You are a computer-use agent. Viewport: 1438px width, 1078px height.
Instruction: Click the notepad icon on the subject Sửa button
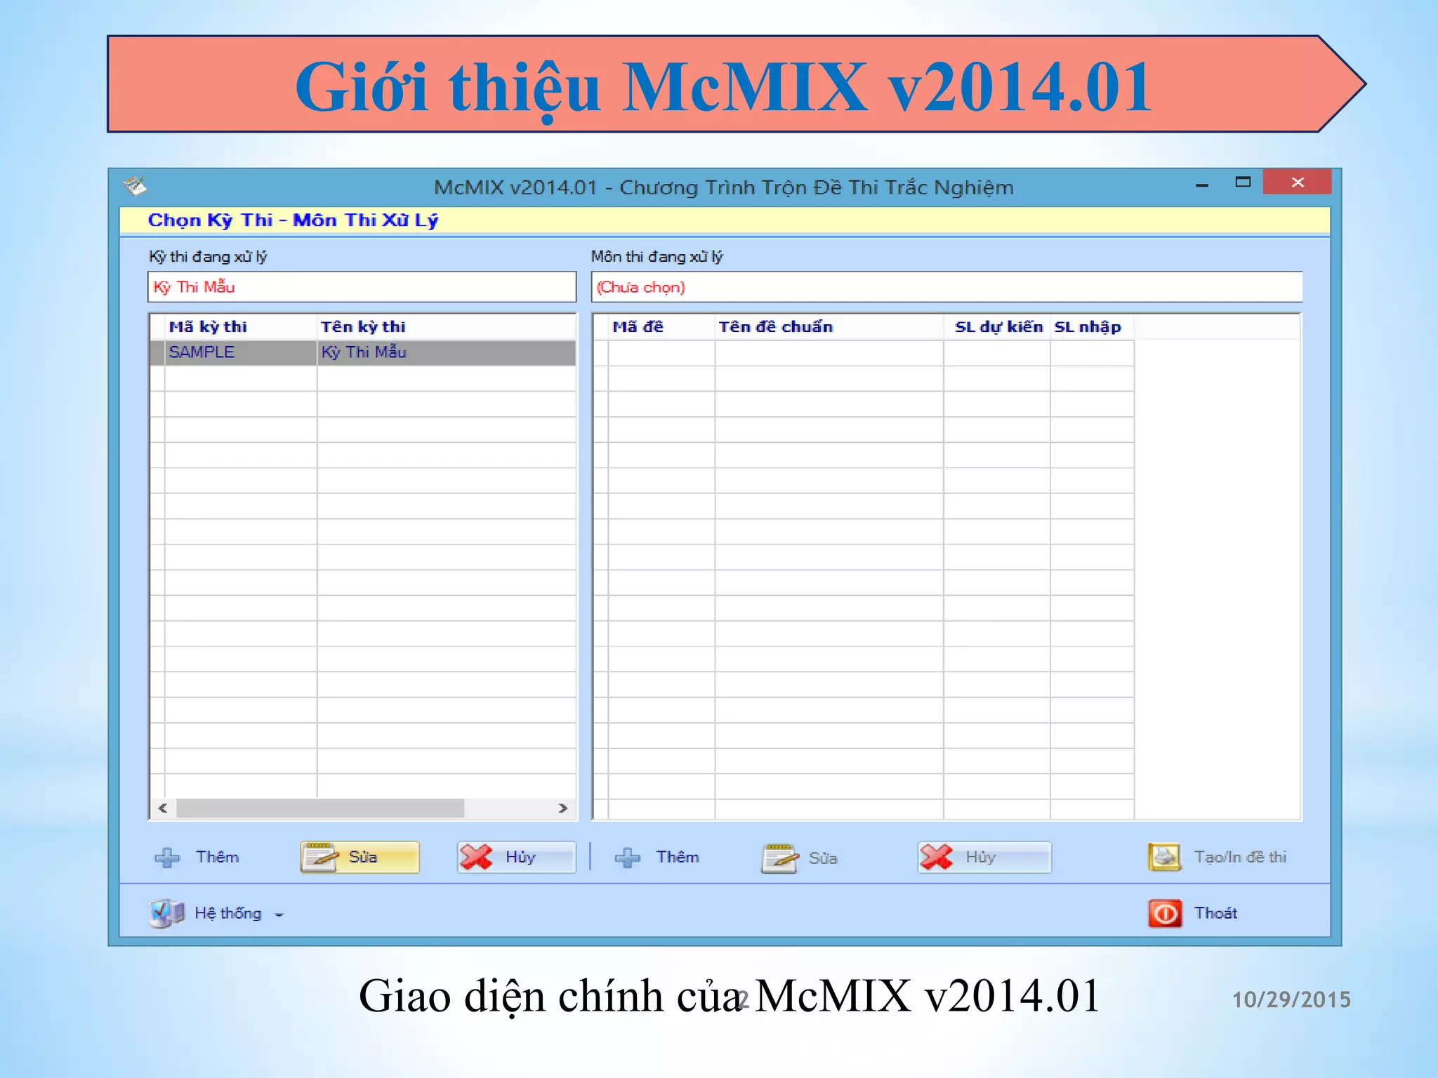pos(780,858)
